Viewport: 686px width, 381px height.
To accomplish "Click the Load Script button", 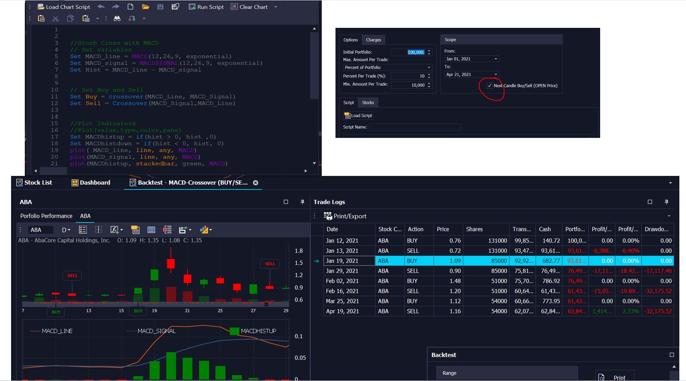I will tap(358, 116).
